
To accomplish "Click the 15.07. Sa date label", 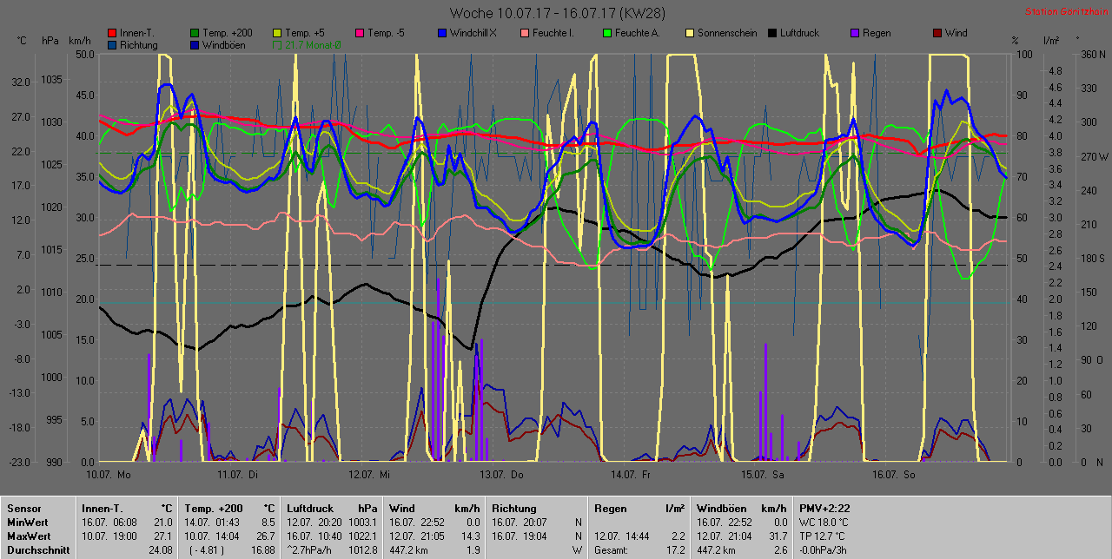I will [x=762, y=475].
